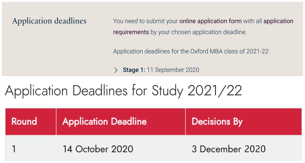Image resolution: width=305 pixels, height=163 pixels.
Task: Click the Decisions By column header
Action: 217,121
